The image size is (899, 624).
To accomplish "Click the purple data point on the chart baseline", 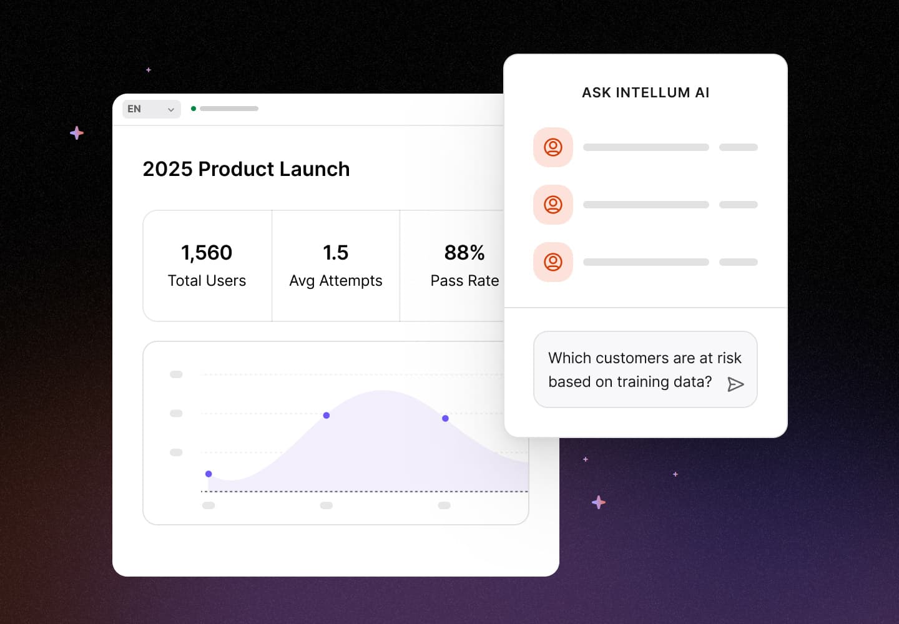I will tap(209, 474).
